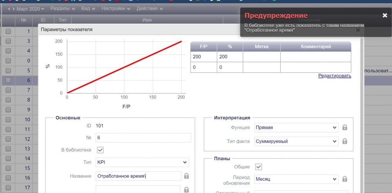
Task: Click empty input field below Название
Action: [138, 189]
